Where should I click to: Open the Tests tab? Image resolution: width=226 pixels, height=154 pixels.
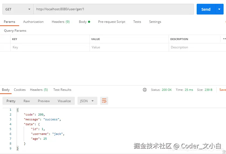point(137,22)
